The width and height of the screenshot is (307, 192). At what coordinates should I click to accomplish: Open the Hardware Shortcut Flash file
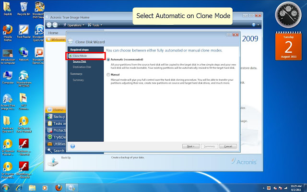click(x=24, y=147)
